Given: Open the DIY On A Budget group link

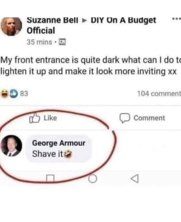Looking at the screenshot, I should coord(92,25).
